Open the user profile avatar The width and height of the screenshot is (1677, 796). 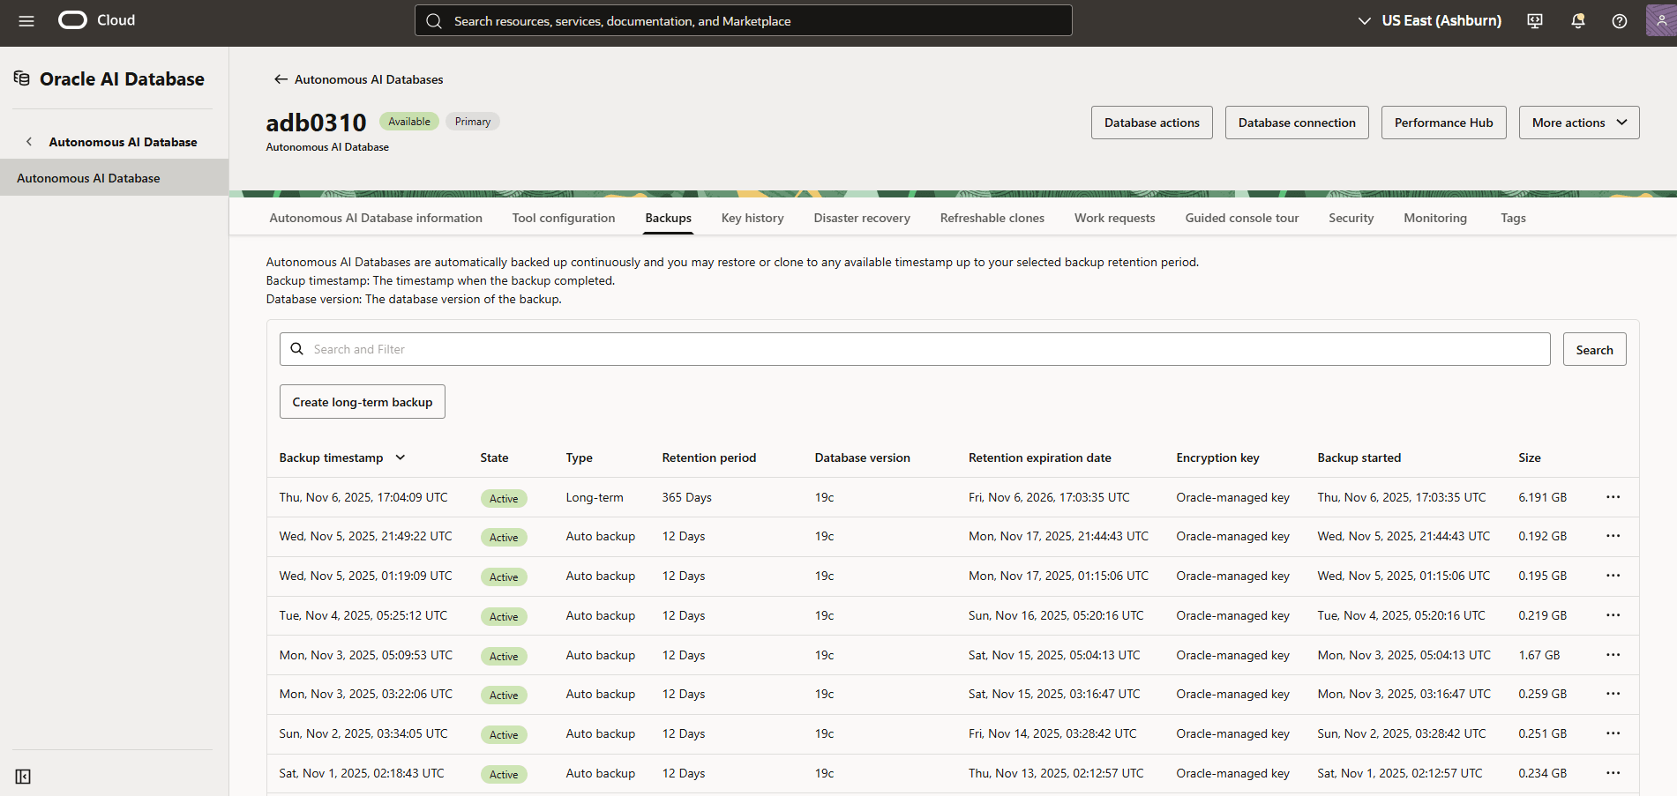pos(1662,20)
